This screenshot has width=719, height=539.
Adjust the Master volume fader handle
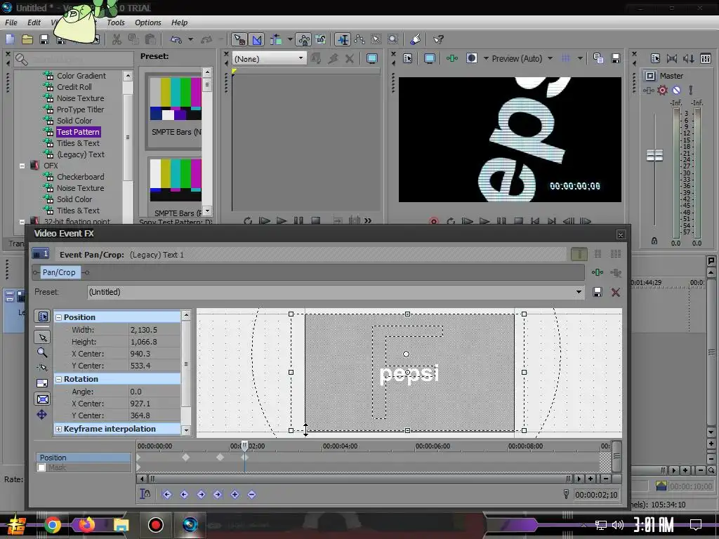(x=654, y=155)
